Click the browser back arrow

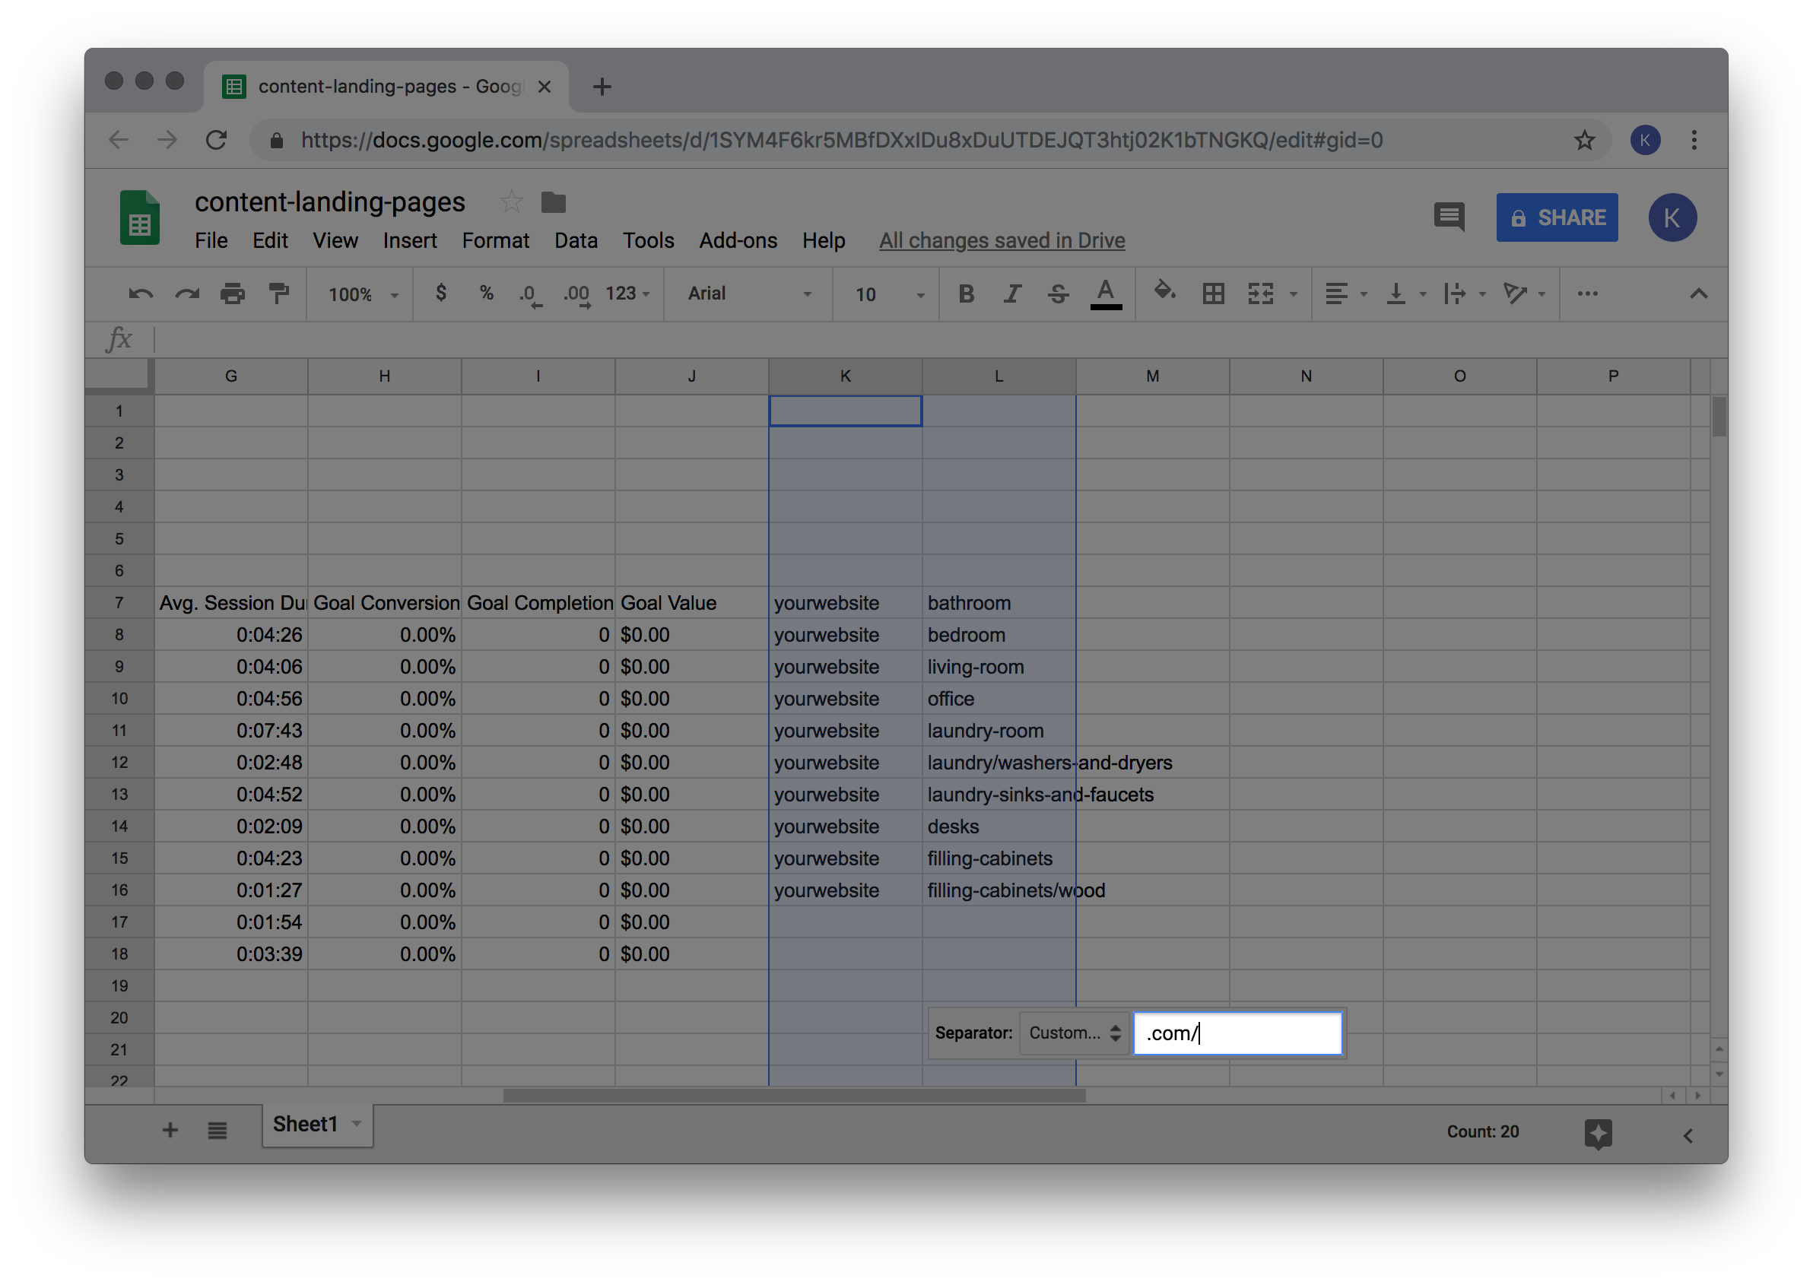[118, 140]
